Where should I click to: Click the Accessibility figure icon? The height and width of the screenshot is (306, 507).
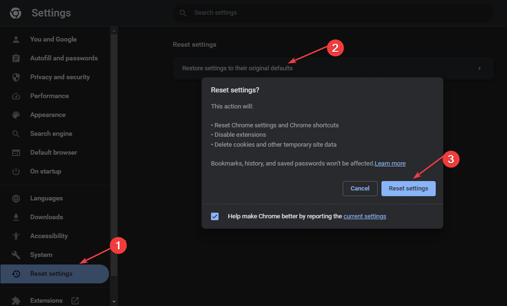[16, 236]
